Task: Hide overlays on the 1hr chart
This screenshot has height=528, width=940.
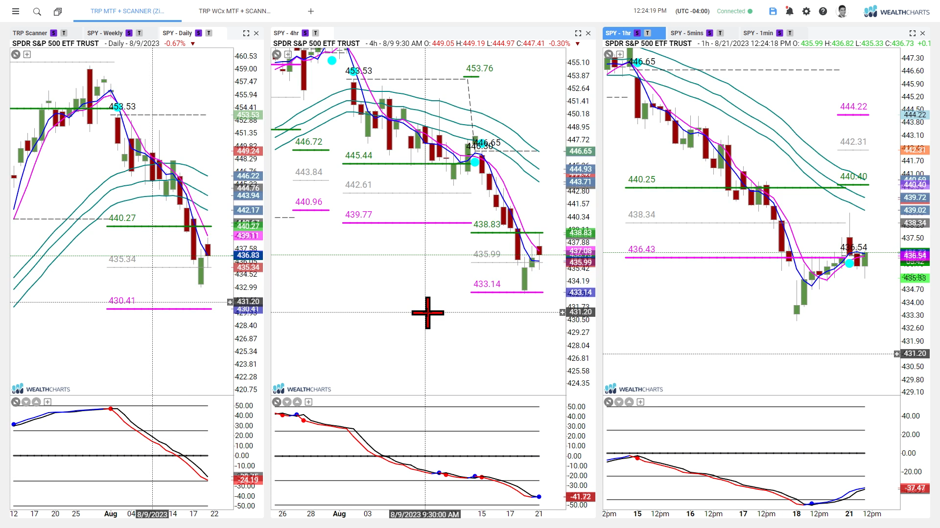Action: [x=609, y=54]
